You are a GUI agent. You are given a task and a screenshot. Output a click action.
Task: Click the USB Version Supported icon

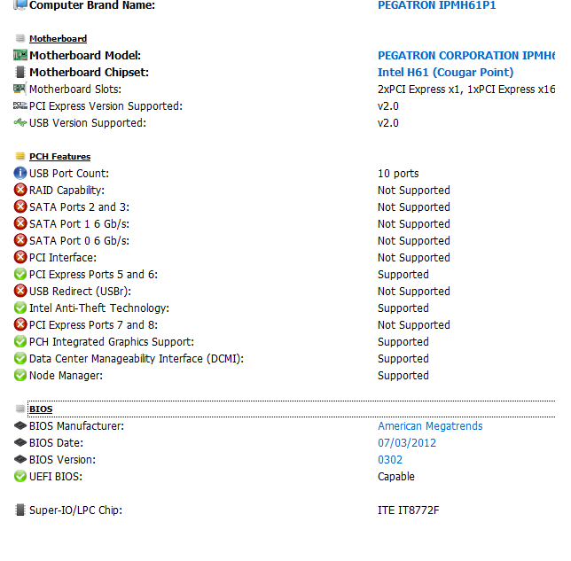pyautogui.click(x=20, y=122)
